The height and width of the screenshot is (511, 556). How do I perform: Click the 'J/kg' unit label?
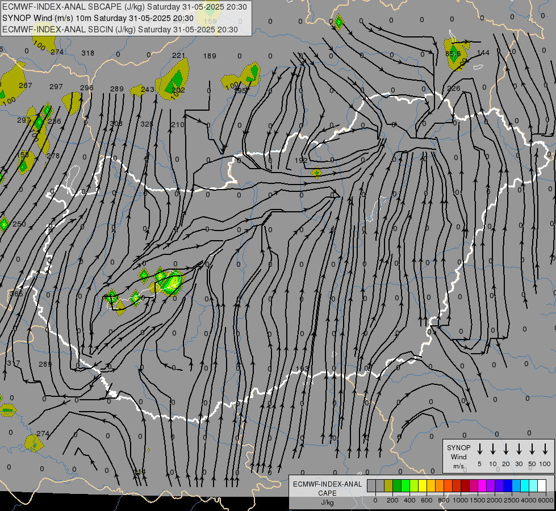[327, 502]
